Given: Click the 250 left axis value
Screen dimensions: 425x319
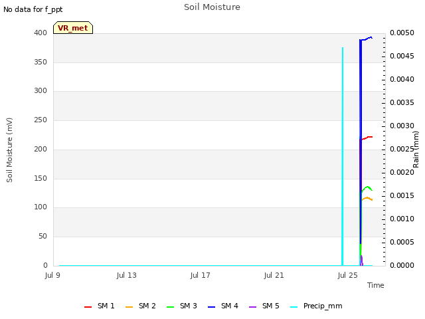Looking at the screenshot, I should click(x=41, y=120).
